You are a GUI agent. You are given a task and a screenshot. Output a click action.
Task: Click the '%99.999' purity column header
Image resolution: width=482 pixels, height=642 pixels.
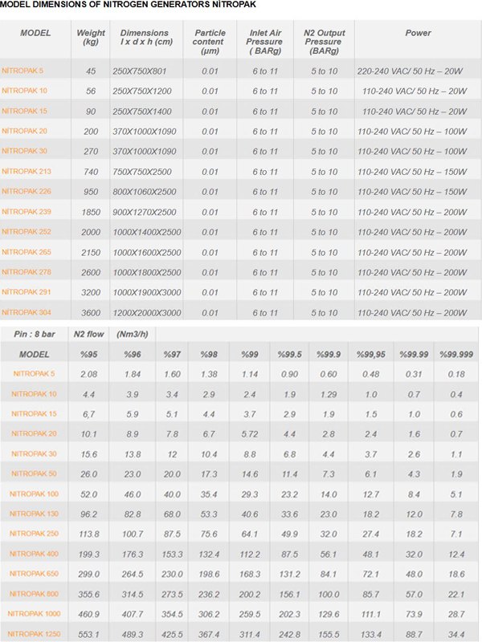(456, 354)
